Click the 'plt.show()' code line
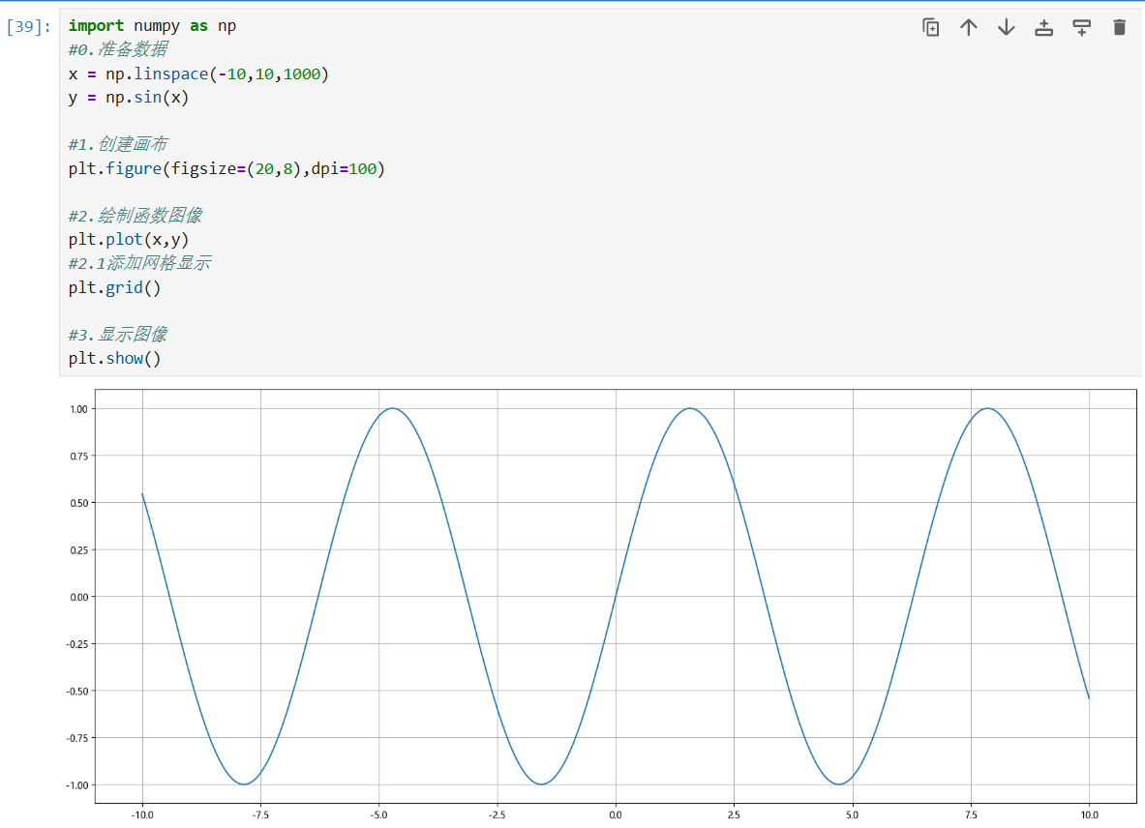 coord(114,358)
